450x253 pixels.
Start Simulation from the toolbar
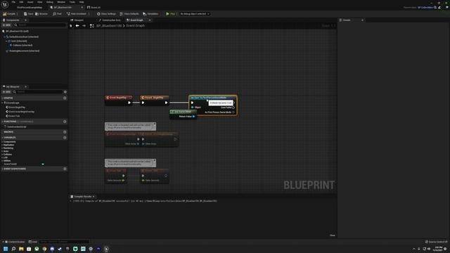tap(150, 14)
